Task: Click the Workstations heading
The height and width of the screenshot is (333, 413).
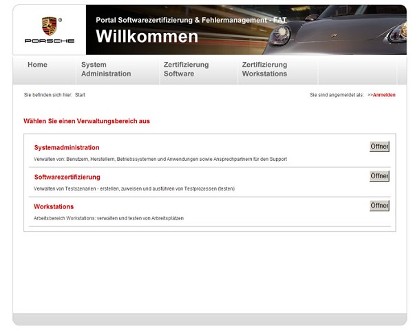Action: [54, 206]
